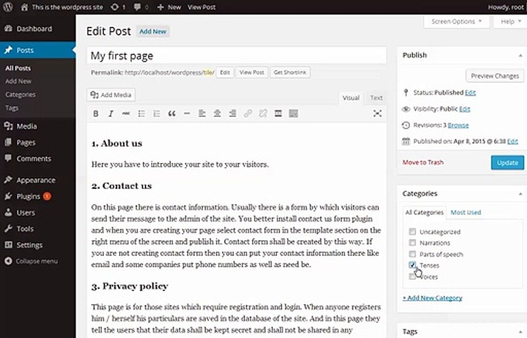Insert a bulleted list
The width and height of the screenshot is (527, 338).
point(142,114)
